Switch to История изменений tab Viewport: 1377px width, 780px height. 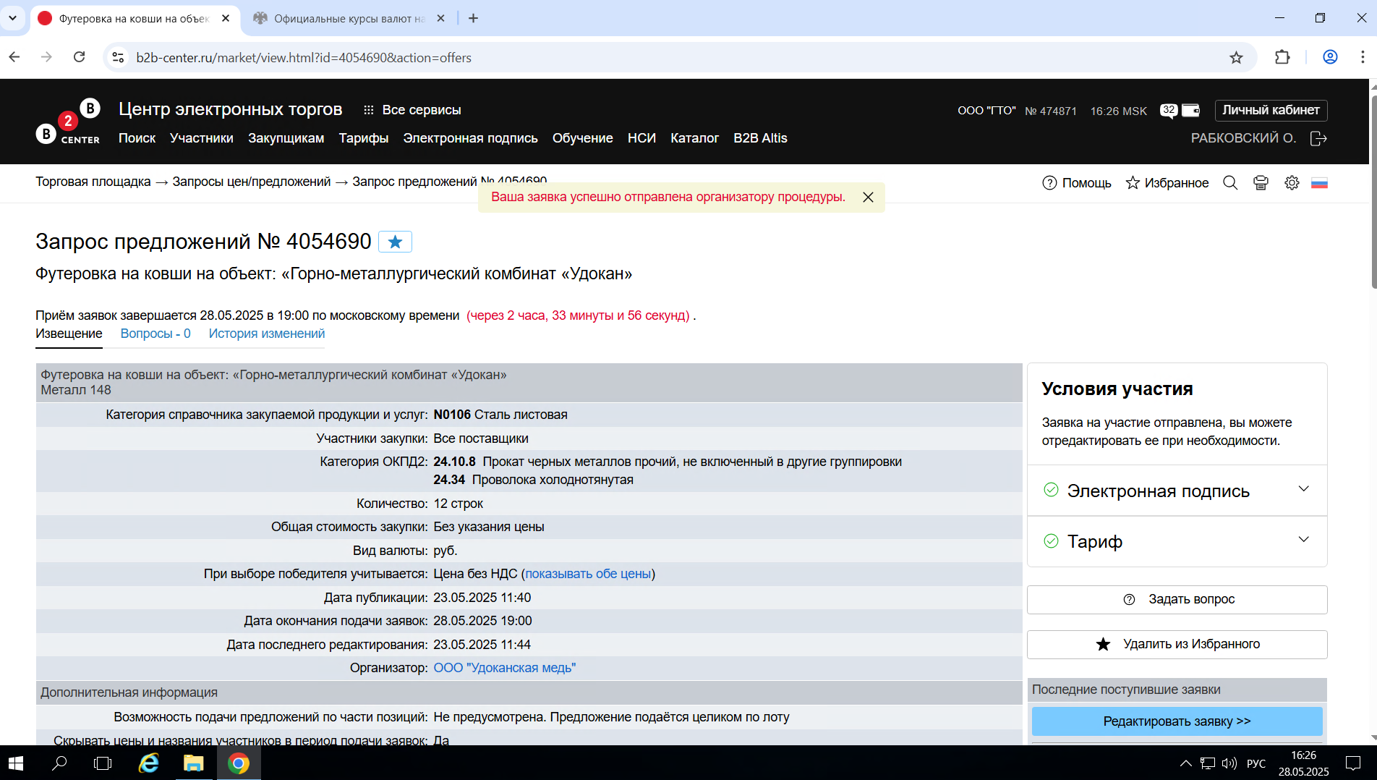(267, 334)
